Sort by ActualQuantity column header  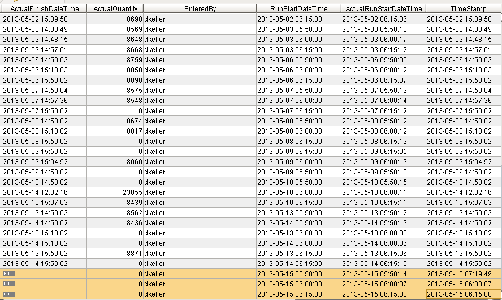click(x=115, y=8)
